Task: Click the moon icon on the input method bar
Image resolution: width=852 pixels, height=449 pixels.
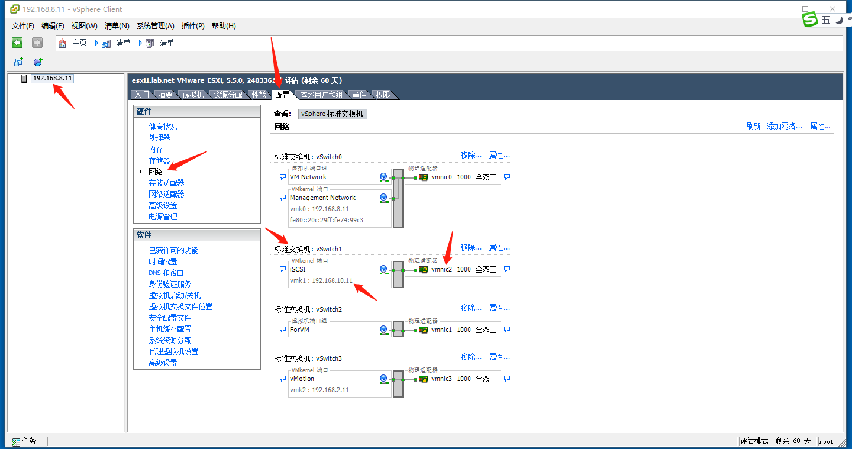Action: pos(840,20)
